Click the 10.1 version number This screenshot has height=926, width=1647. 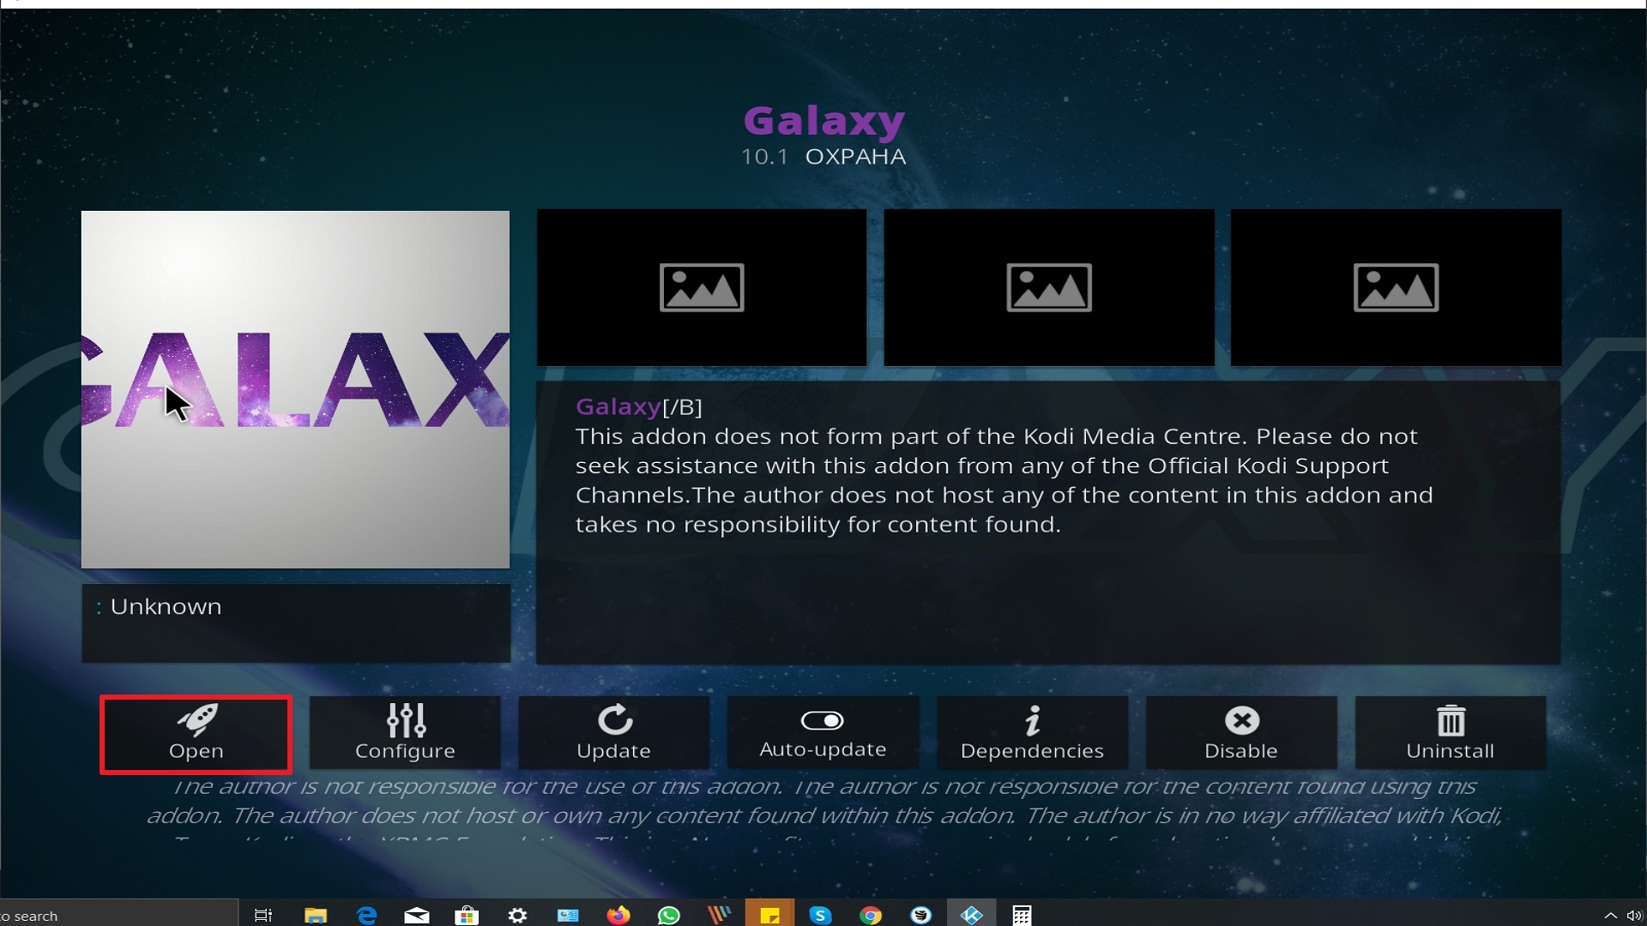(764, 157)
